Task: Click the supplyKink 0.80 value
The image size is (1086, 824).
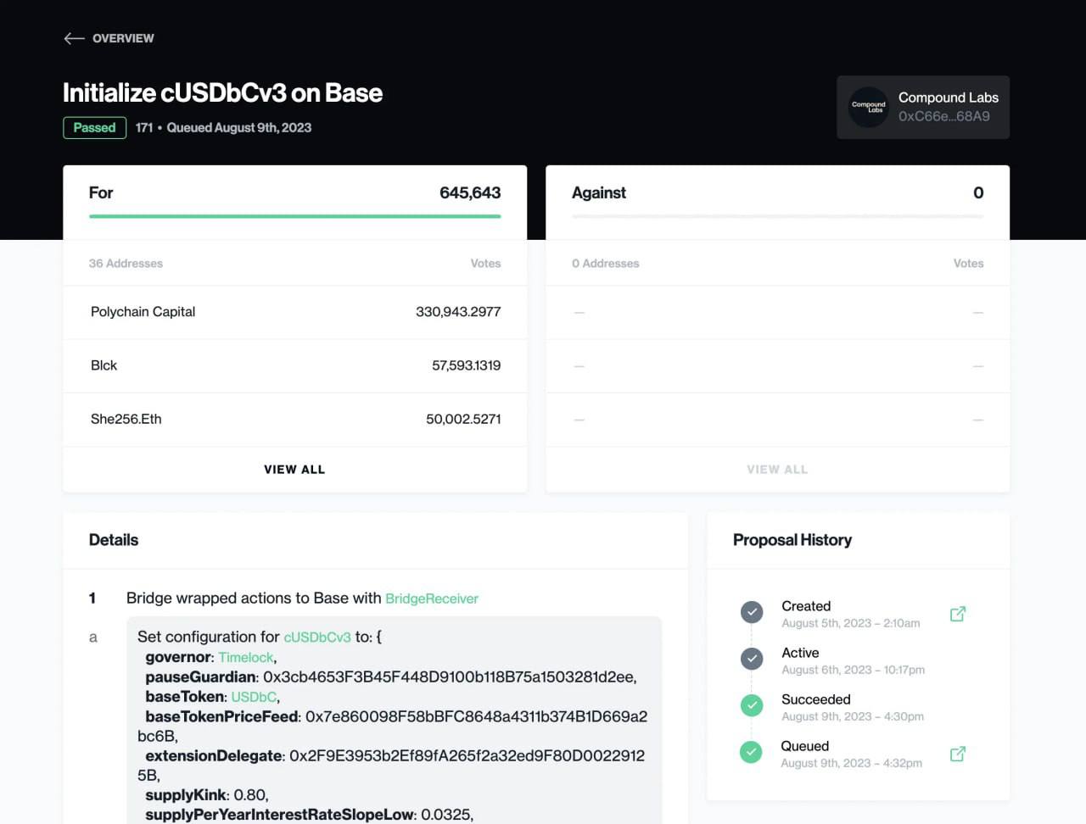Action: [x=249, y=795]
